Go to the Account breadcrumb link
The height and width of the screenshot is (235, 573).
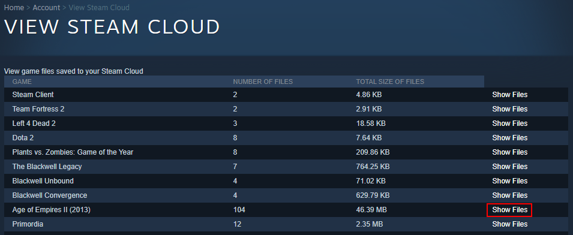click(x=46, y=7)
